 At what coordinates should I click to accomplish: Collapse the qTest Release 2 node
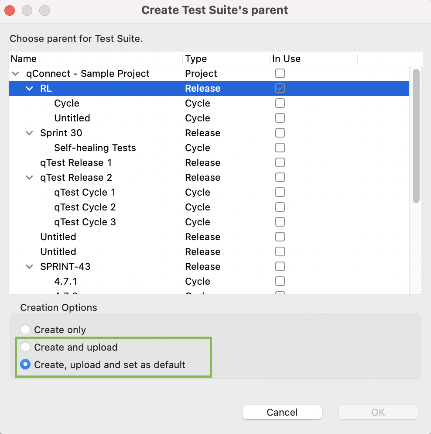29,177
